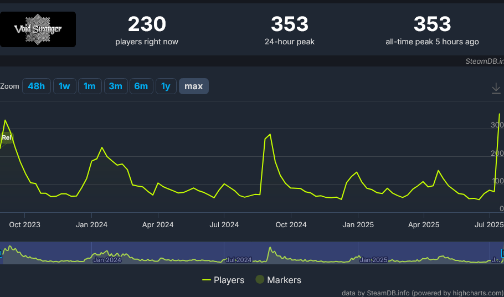Viewport: 504px width, 297px height.
Task: Click the Void Stranger game logo
Action: (x=38, y=29)
